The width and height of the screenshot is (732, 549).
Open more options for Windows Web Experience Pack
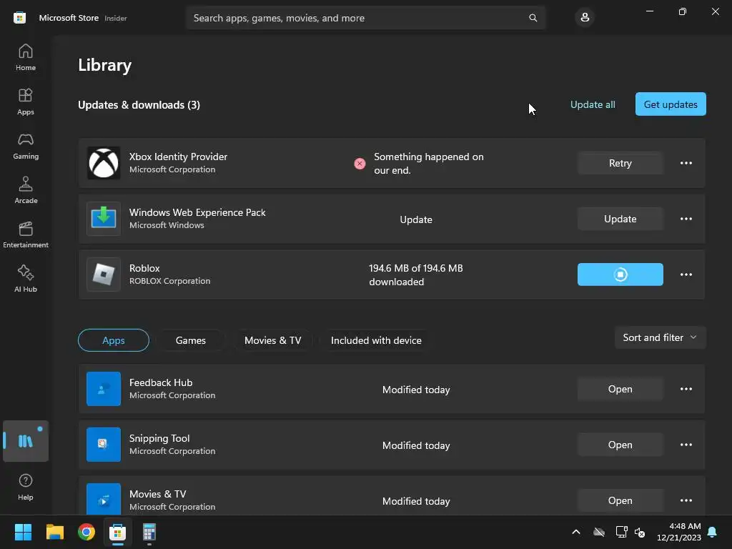coord(686,219)
